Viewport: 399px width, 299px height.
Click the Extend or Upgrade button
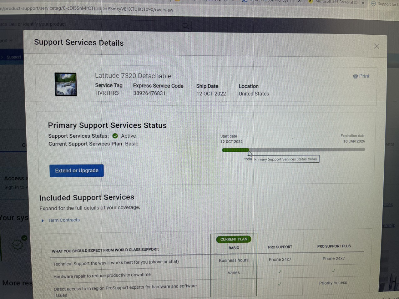click(x=77, y=170)
